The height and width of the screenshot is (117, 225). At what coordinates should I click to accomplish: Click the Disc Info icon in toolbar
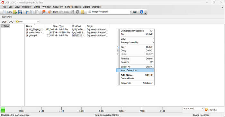(x=72, y=12)
